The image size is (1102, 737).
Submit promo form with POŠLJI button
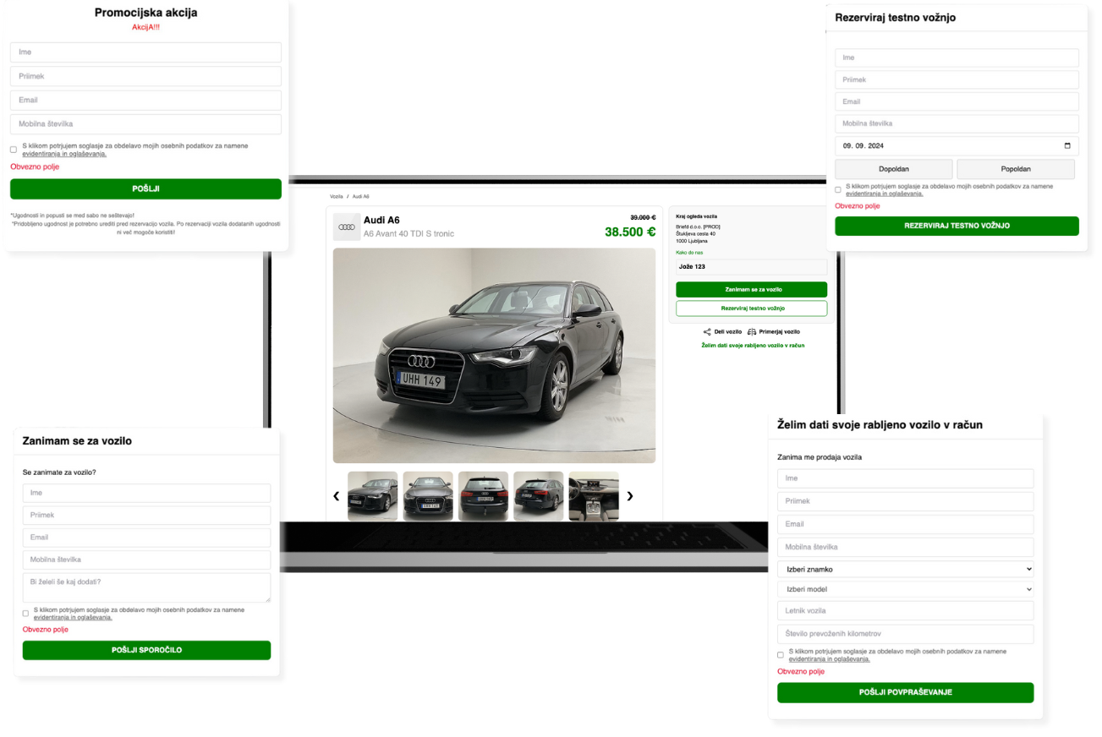(x=145, y=189)
